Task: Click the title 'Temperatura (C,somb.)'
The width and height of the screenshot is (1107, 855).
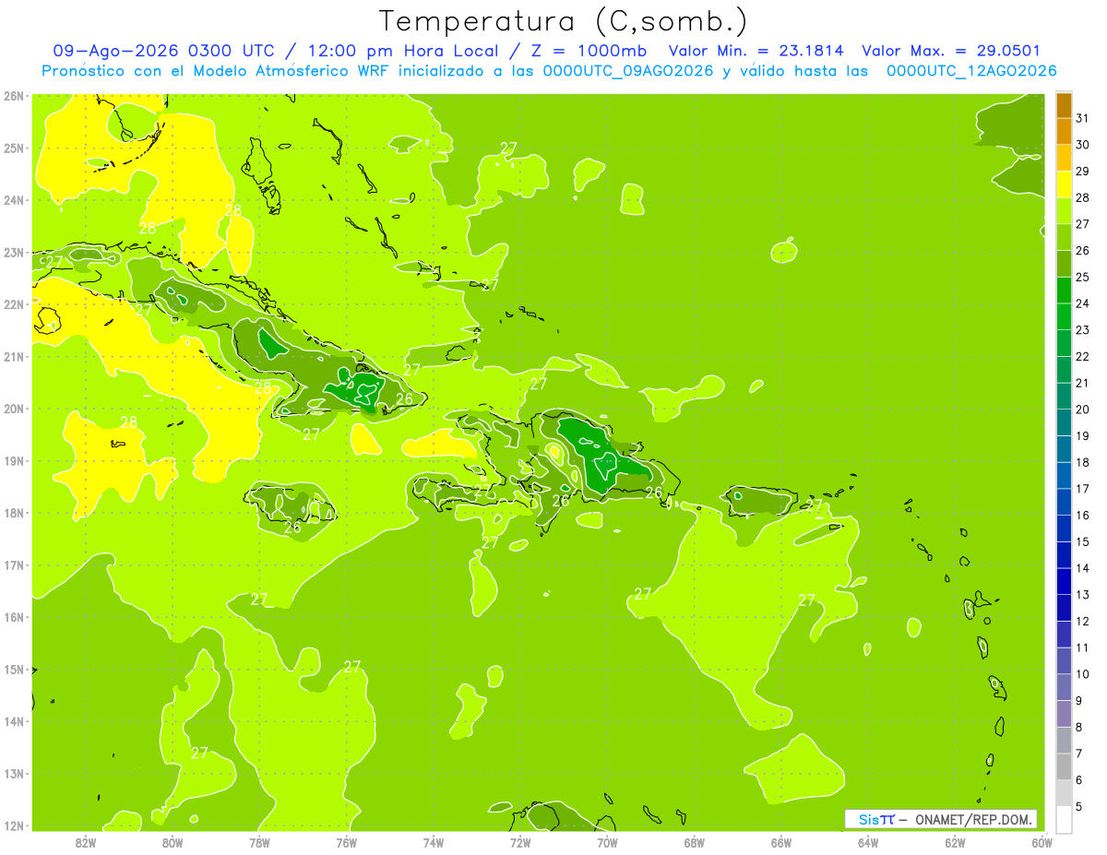Action: click(x=564, y=21)
